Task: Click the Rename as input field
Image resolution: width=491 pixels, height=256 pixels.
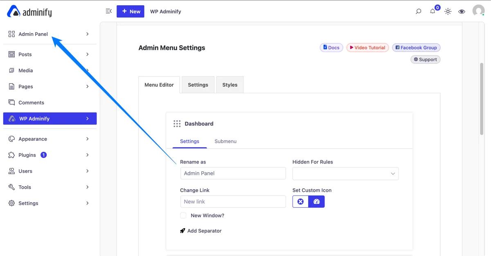Action: (233, 173)
